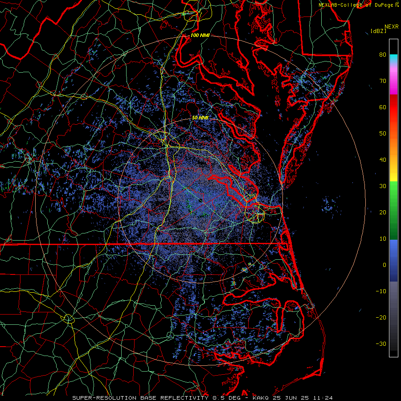Click the 50 value on dBZ scale
Viewport: 401px width, 401px height.
(x=383, y=134)
